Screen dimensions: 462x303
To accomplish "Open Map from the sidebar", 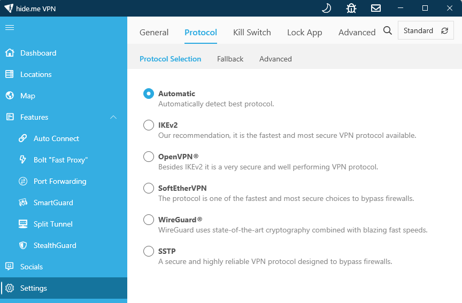I will click(27, 96).
